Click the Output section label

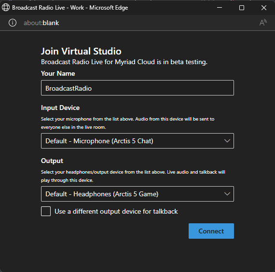pos(52,161)
